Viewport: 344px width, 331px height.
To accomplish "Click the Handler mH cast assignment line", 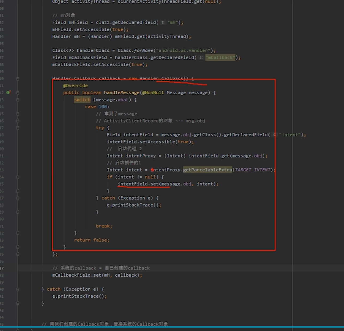I will click(122, 36).
